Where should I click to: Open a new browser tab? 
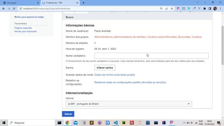[83, 3]
